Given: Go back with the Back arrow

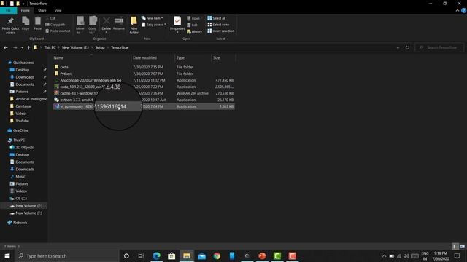Looking at the screenshot, I should click(x=6, y=47).
